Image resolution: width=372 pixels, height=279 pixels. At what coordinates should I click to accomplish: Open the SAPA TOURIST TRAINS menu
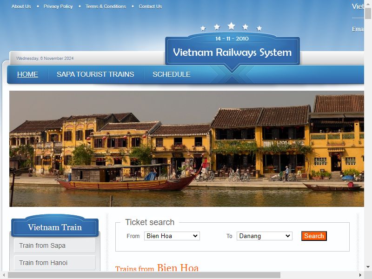point(95,74)
